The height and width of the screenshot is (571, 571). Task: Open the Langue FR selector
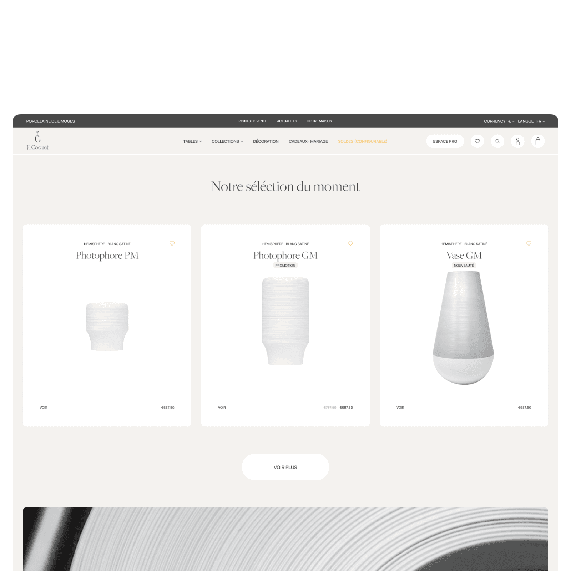tap(531, 121)
